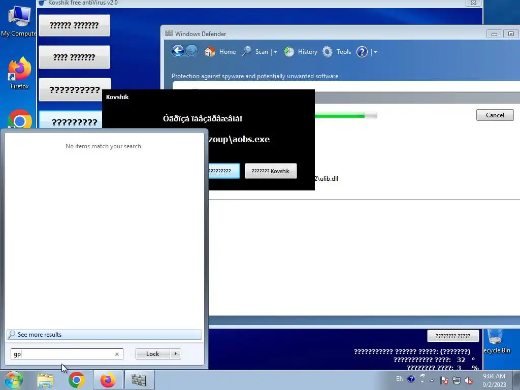The width and height of the screenshot is (520, 390).
Task: Click the Show desktop strip
Action: (516, 380)
